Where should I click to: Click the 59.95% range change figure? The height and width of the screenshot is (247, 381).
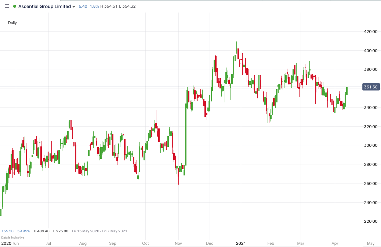(x=23, y=231)
